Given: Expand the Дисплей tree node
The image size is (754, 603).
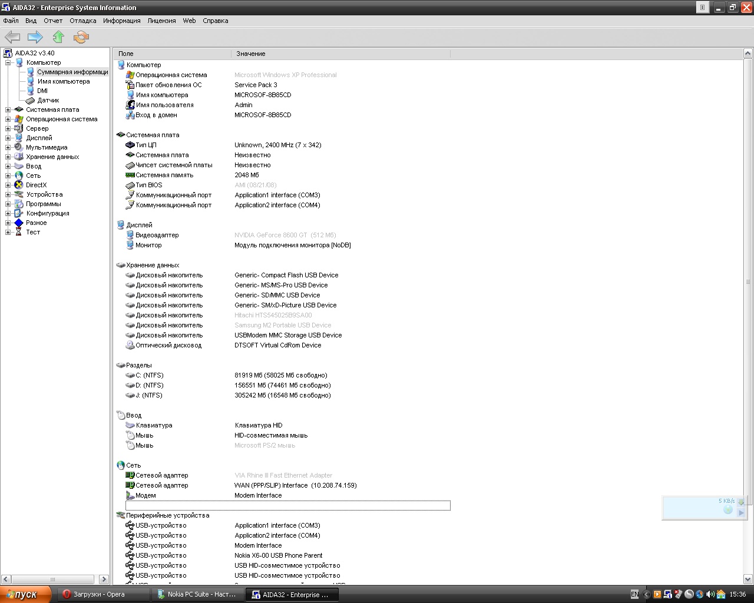Looking at the screenshot, I should pyautogui.click(x=8, y=138).
